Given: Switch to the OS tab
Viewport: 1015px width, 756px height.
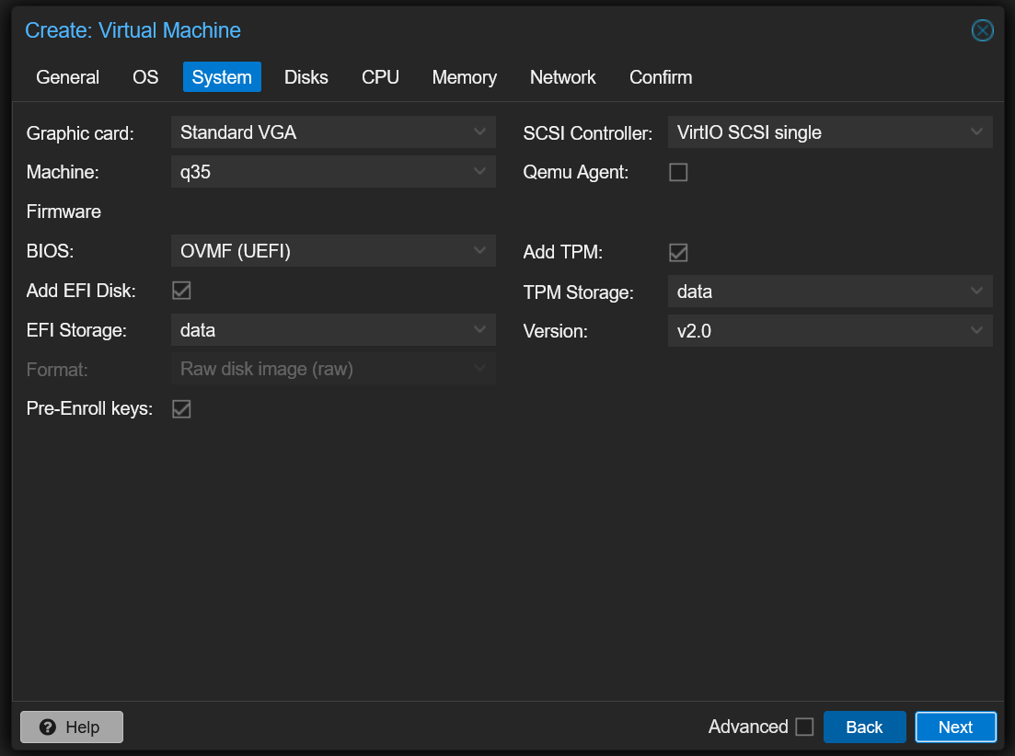Looking at the screenshot, I should click(145, 77).
